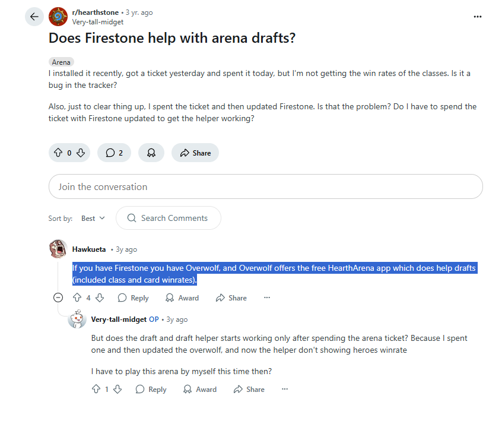486x443 pixels.
Task: Select the Arena flair tag
Action: tap(61, 62)
